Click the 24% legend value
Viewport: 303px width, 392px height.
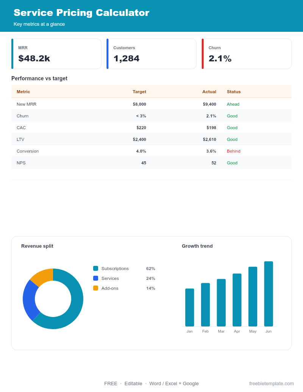coord(150,278)
